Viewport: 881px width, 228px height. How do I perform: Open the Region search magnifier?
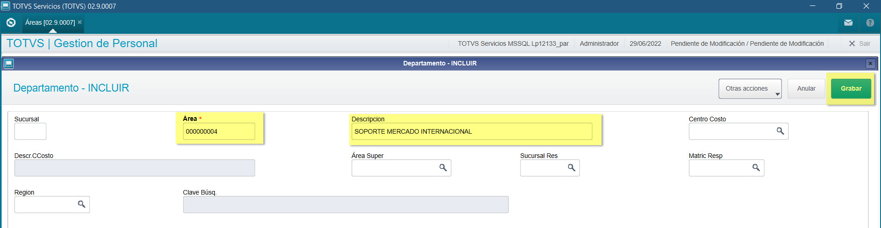pos(82,204)
